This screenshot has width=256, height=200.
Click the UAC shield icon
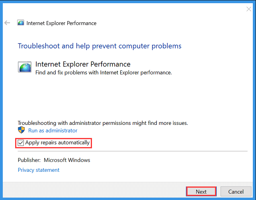pos(21,130)
